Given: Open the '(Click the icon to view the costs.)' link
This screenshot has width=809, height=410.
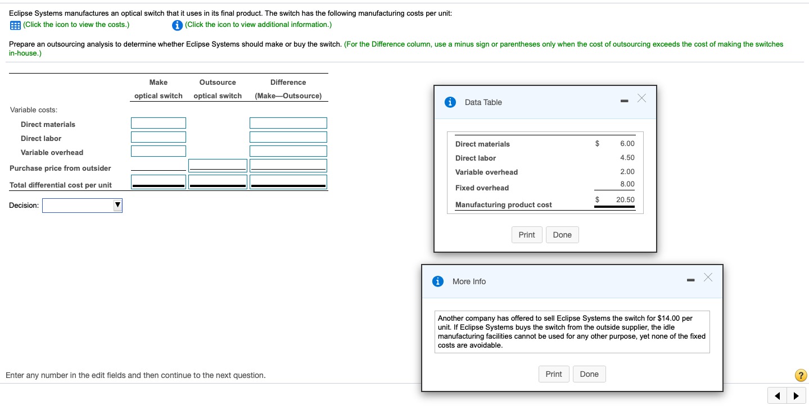Looking at the screenshot, I should [x=76, y=25].
